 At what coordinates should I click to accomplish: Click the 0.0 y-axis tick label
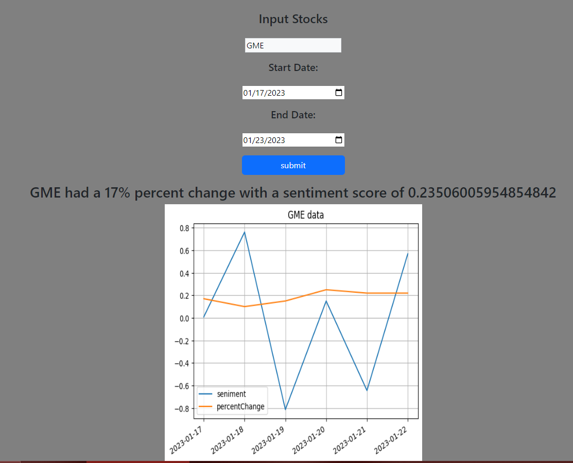tap(184, 318)
